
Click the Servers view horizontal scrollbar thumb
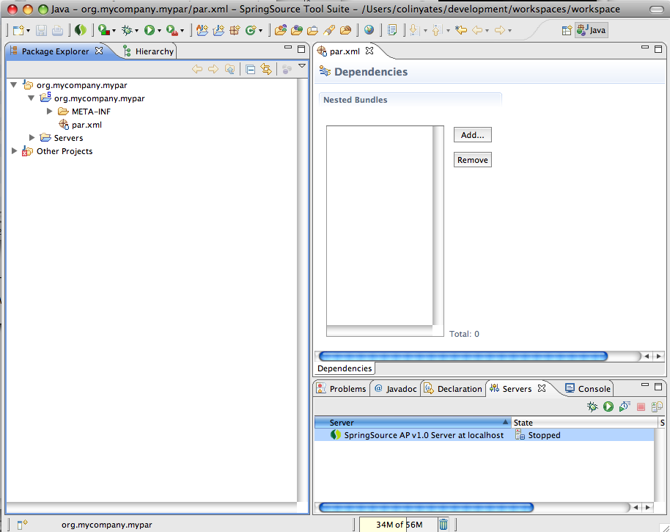tap(426, 508)
